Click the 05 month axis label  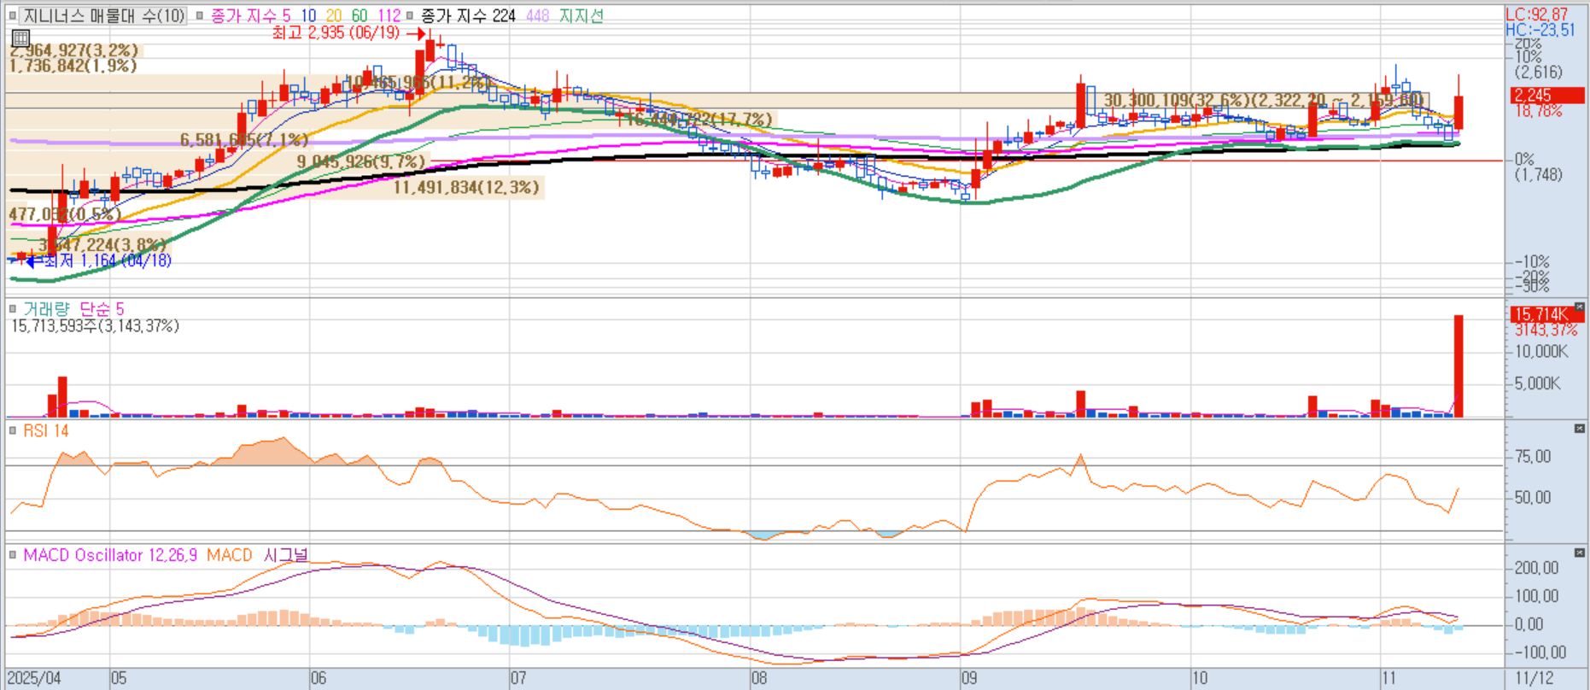click(119, 678)
